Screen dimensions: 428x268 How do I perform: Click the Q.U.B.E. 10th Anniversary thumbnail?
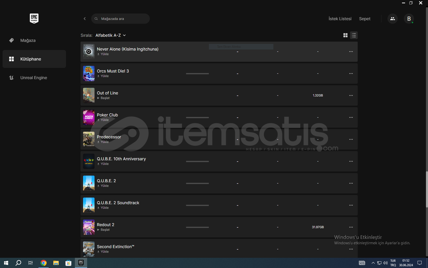point(89,161)
